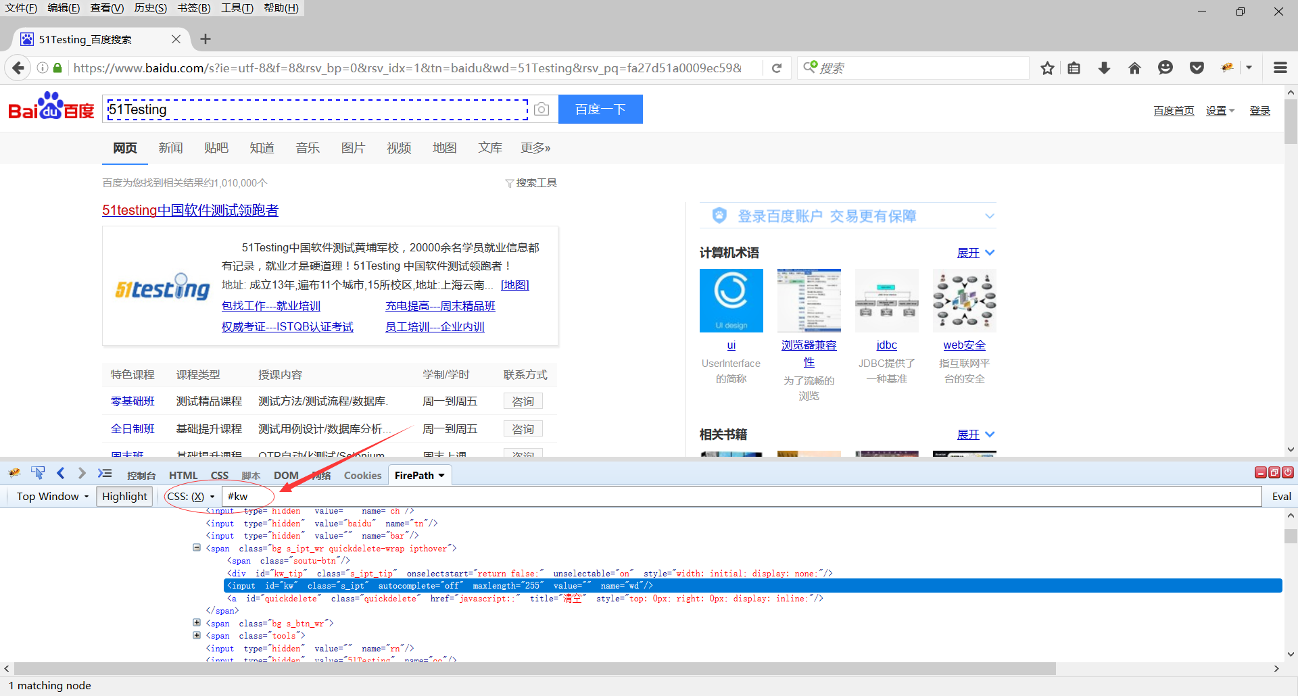Expand the 登录百度账户 banner chevron
The image size is (1298, 696).
click(989, 216)
